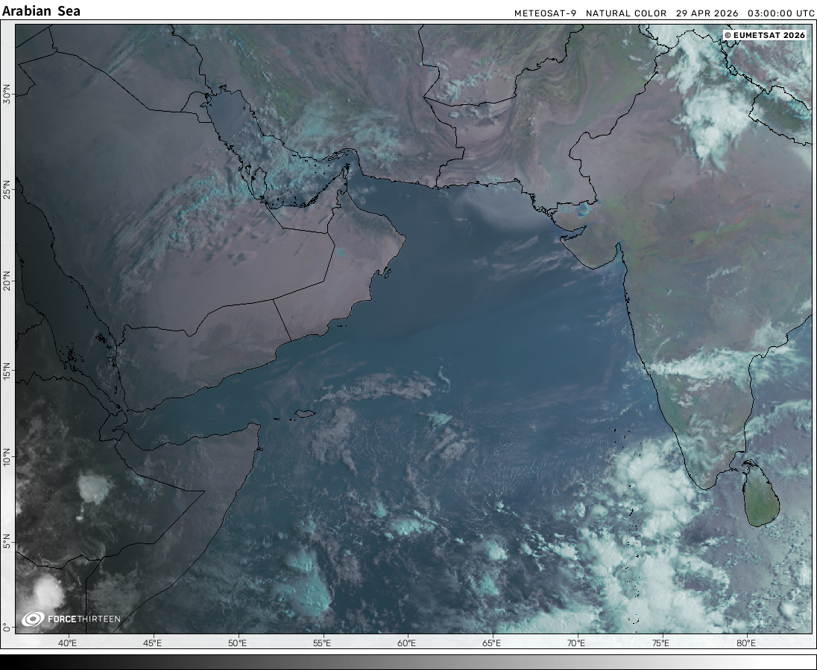Click the 60°E longitude tick label
This screenshot has width=817, height=670.
pyautogui.click(x=407, y=643)
